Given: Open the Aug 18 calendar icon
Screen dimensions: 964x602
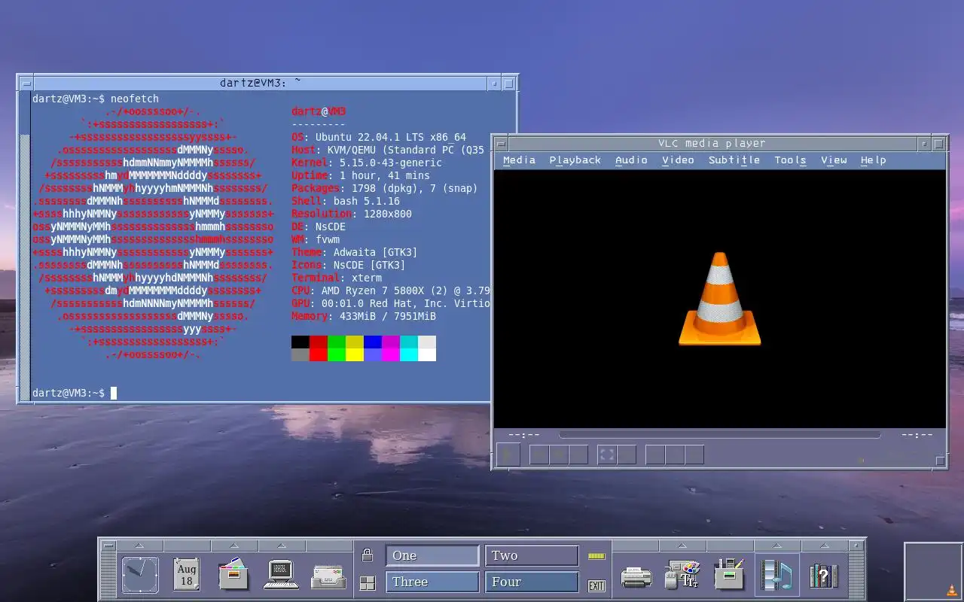Looking at the screenshot, I should point(186,576).
